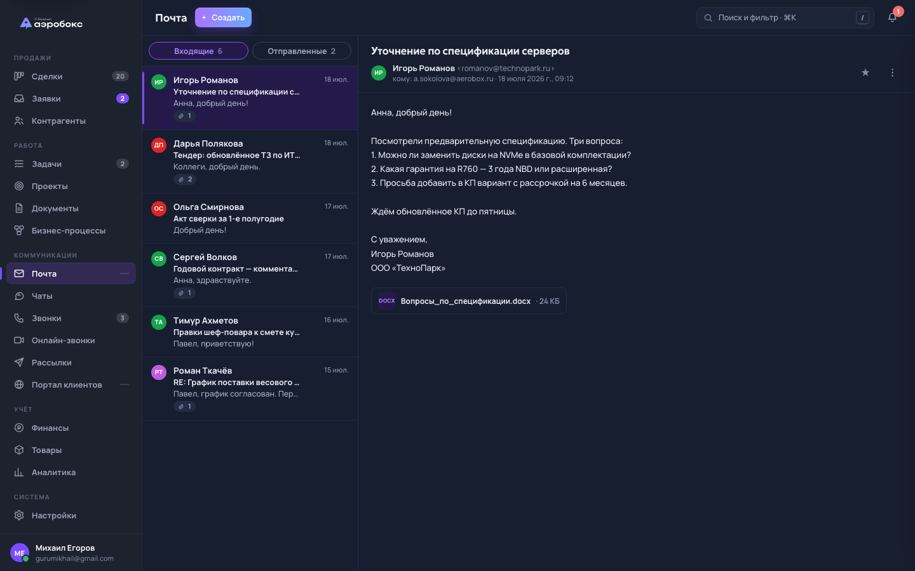Click the Создать button
The width and height of the screenshot is (915, 571).
click(x=223, y=18)
